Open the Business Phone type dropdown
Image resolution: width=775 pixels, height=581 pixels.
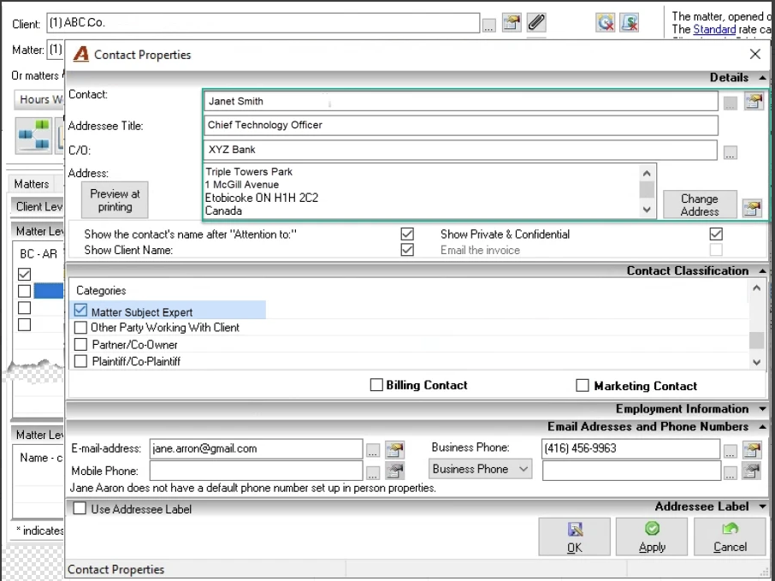481,469
